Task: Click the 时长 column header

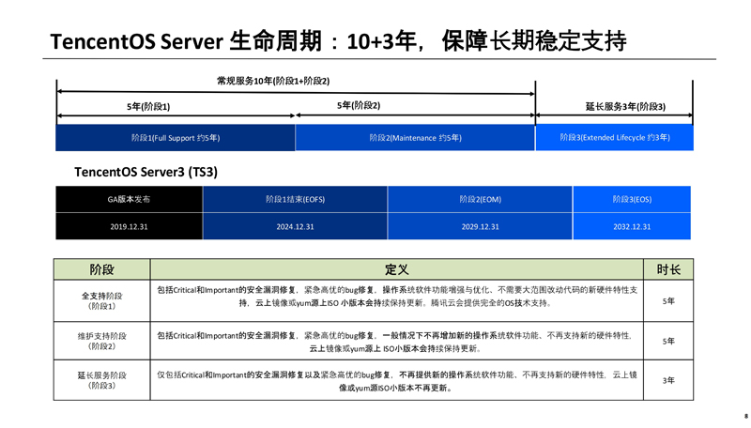Action: pos(668,269)
